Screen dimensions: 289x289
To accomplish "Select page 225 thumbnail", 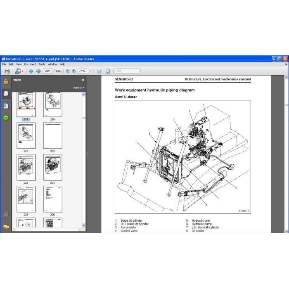I will [26, 199].
